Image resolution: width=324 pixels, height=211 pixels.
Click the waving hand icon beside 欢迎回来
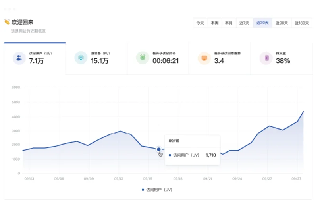[x=7, y=22]
